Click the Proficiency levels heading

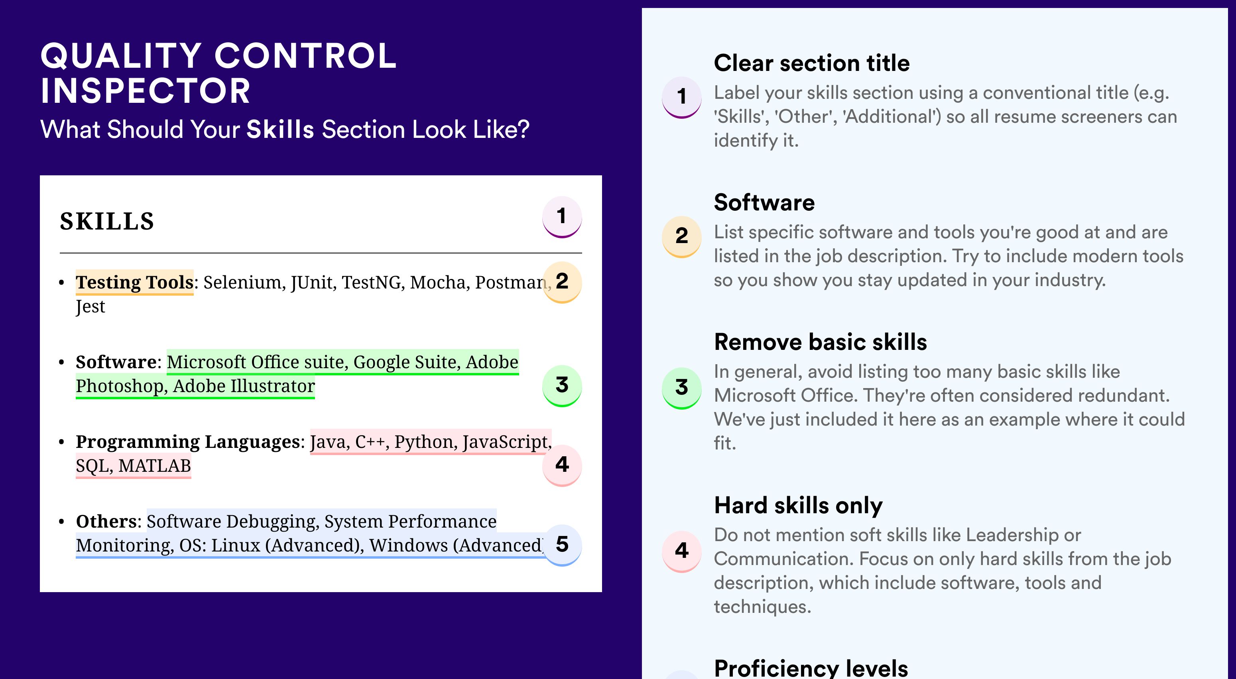(811, 668)
